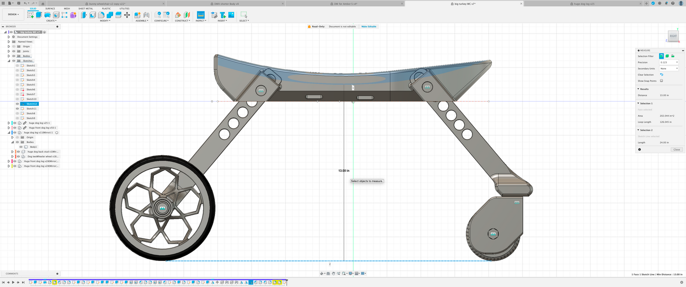Click the Insert Image icon
Image resolution: width=686 pixels, height=287 pixels.
[231, 15]
